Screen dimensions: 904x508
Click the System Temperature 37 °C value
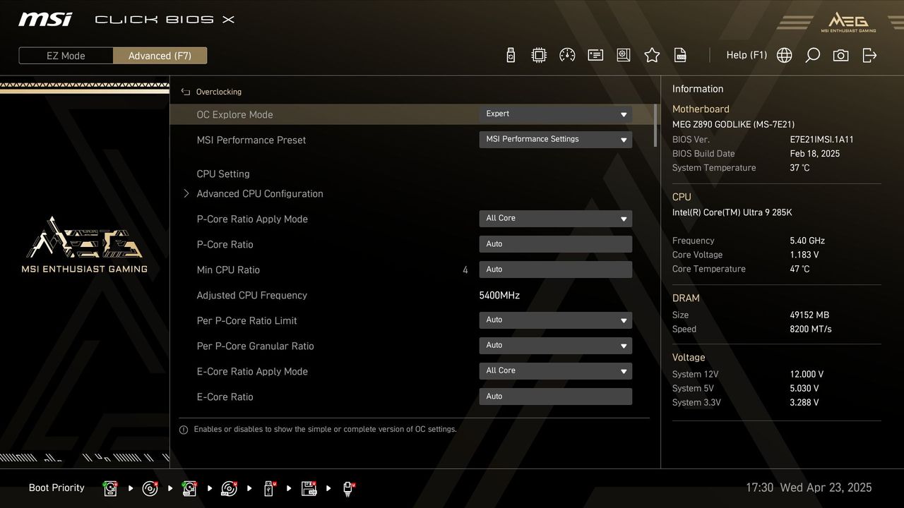point(799,168)
